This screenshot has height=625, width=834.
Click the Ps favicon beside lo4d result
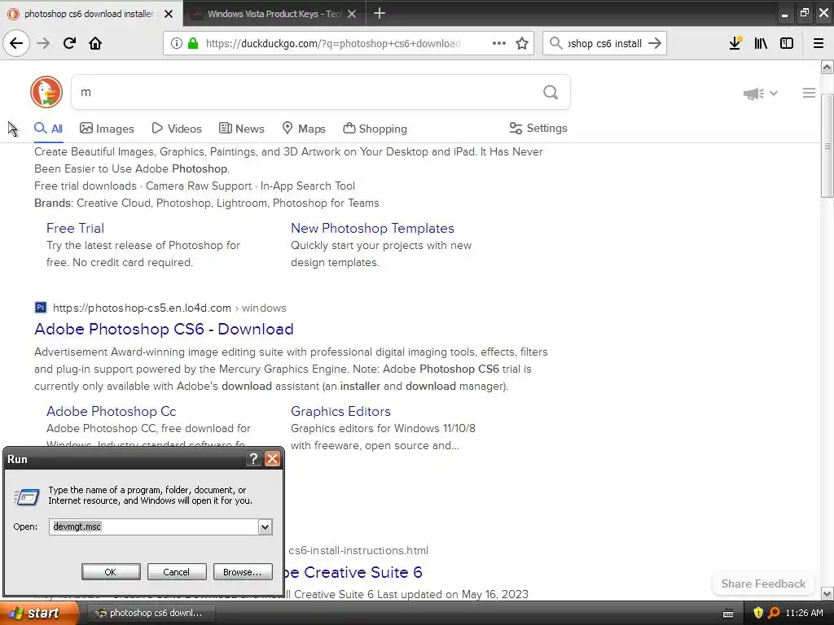pyautogui.click(x=41, y=307)
